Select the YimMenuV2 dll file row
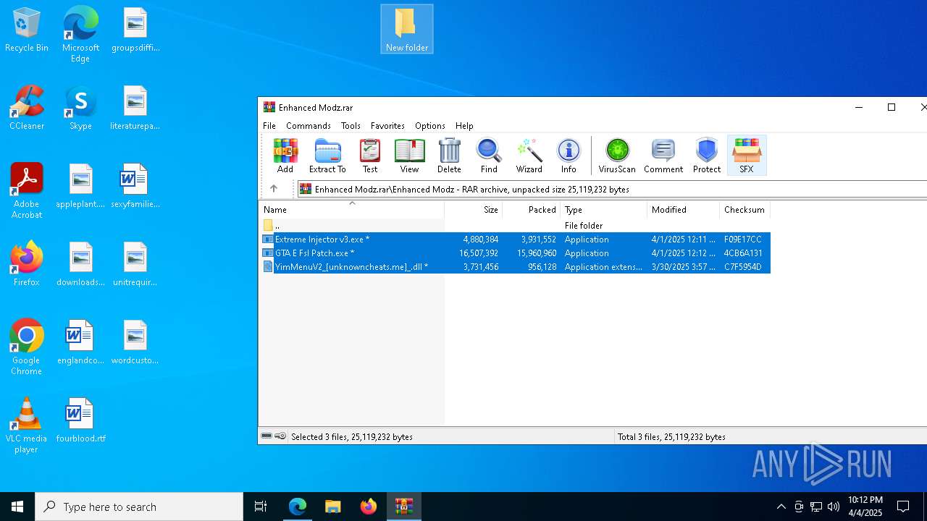 (x=514, y=266)
